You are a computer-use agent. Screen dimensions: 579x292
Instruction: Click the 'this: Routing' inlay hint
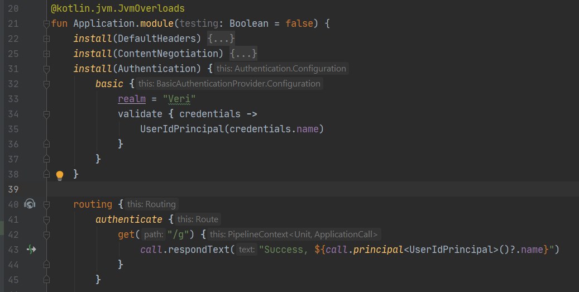(151, 204)
